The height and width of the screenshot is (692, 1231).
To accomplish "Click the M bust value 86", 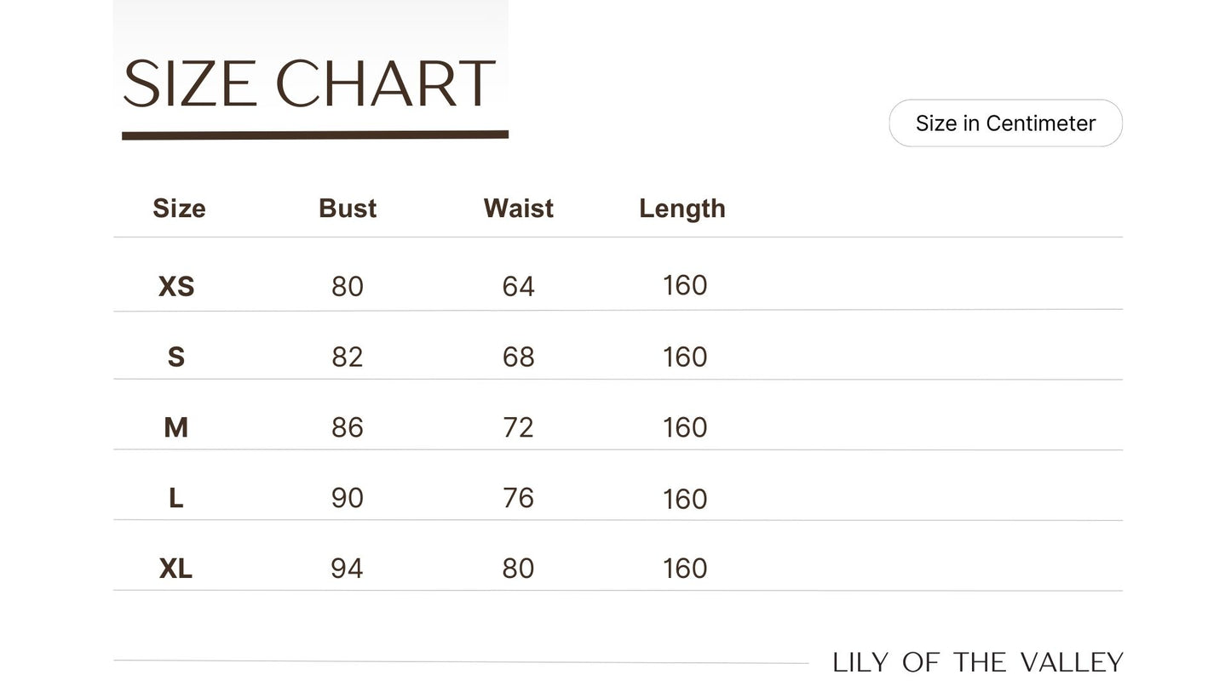I will [348, 427].
